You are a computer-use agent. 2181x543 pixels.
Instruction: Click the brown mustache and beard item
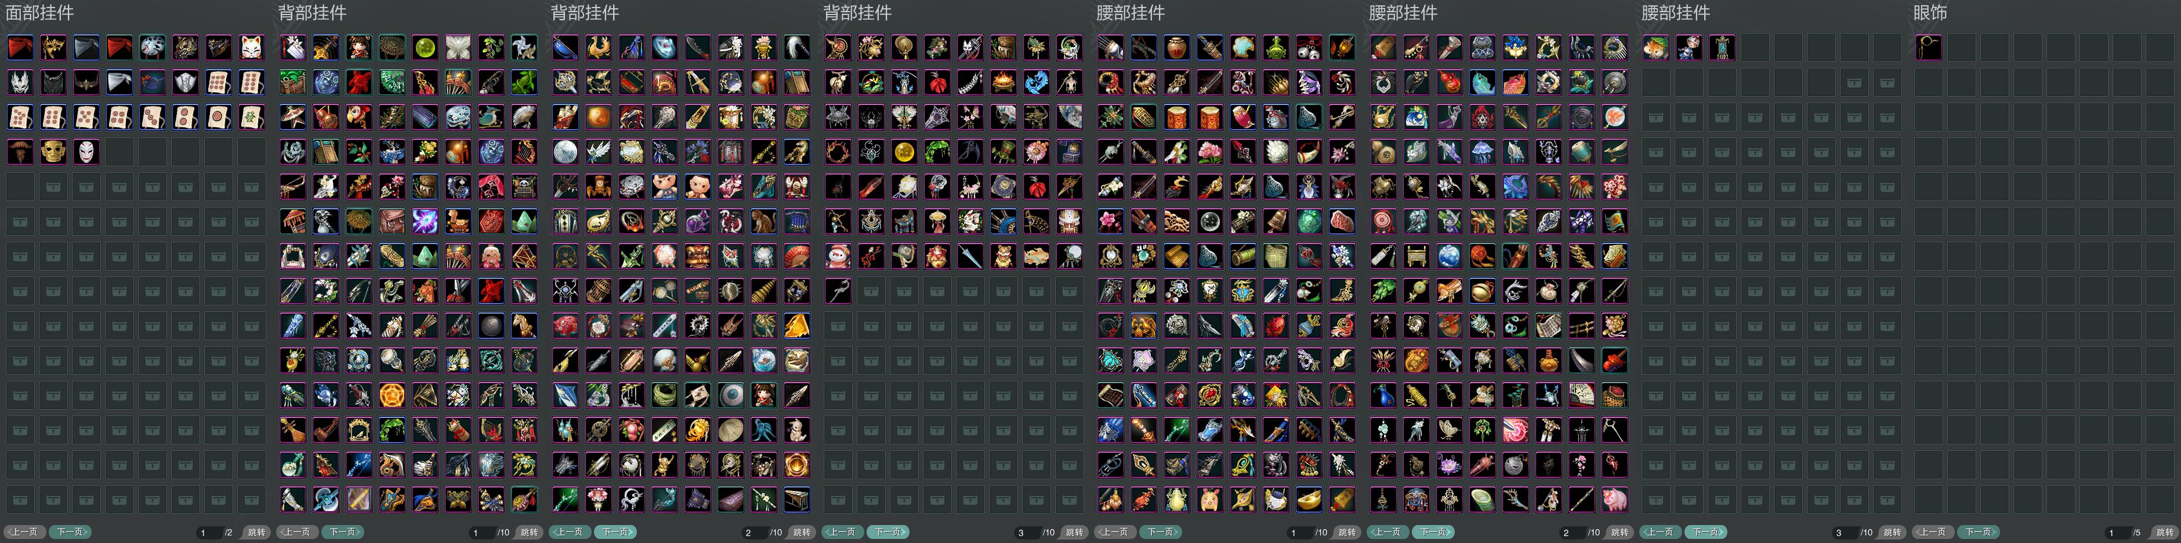(20, 151)
